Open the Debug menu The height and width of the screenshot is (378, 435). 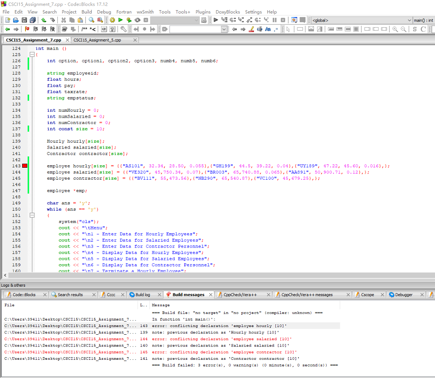click(x=104, y=12)
